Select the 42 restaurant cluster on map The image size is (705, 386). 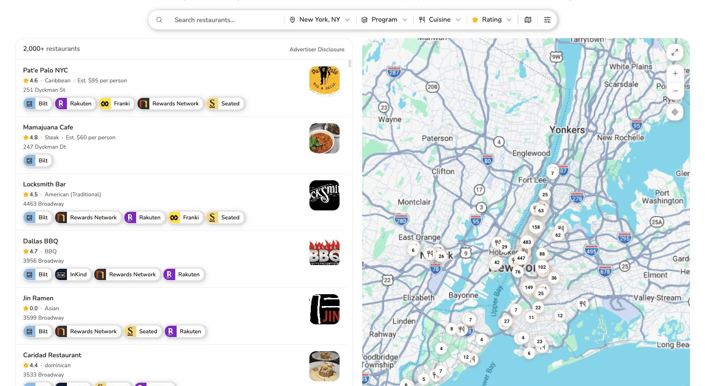497,262
